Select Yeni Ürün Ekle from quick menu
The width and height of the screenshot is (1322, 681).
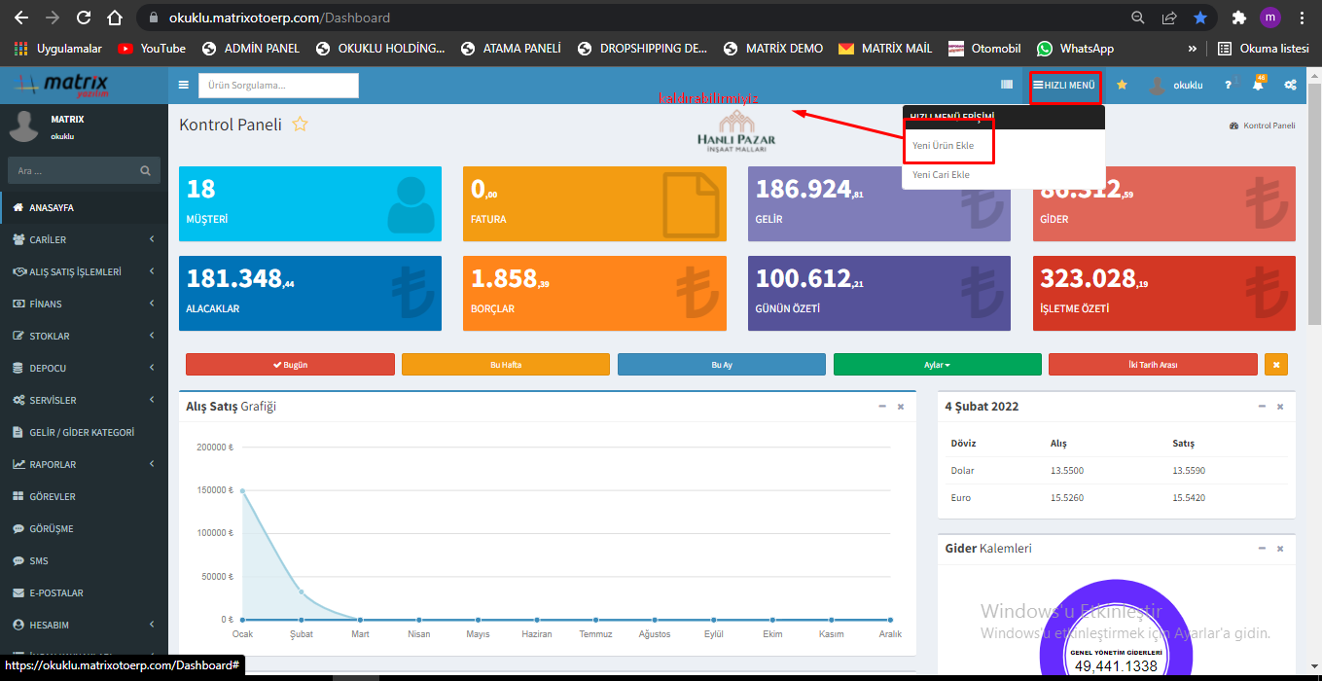click(943, 146)
